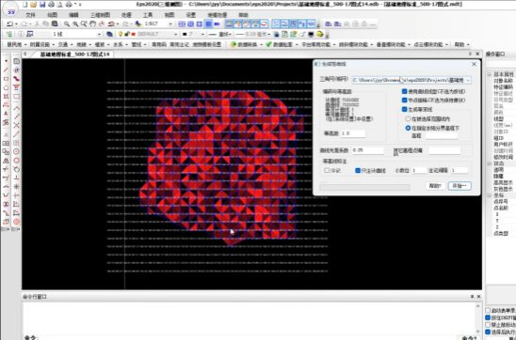Click the lightbulb layer visibility icon

[x=121, y=34]
